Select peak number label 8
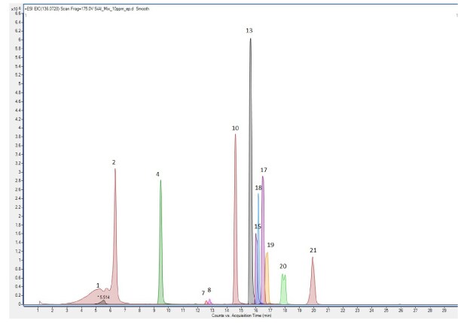 point(209,290)
